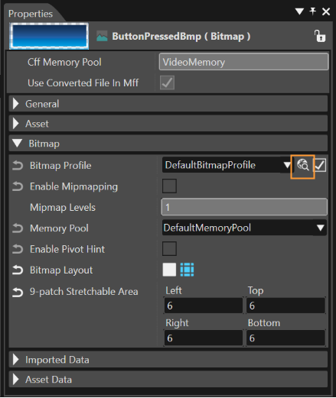This screenshot has width=336, height=398.
Task: Toggle Use Converted File In Mff checkbox
Action: [167, 83]
